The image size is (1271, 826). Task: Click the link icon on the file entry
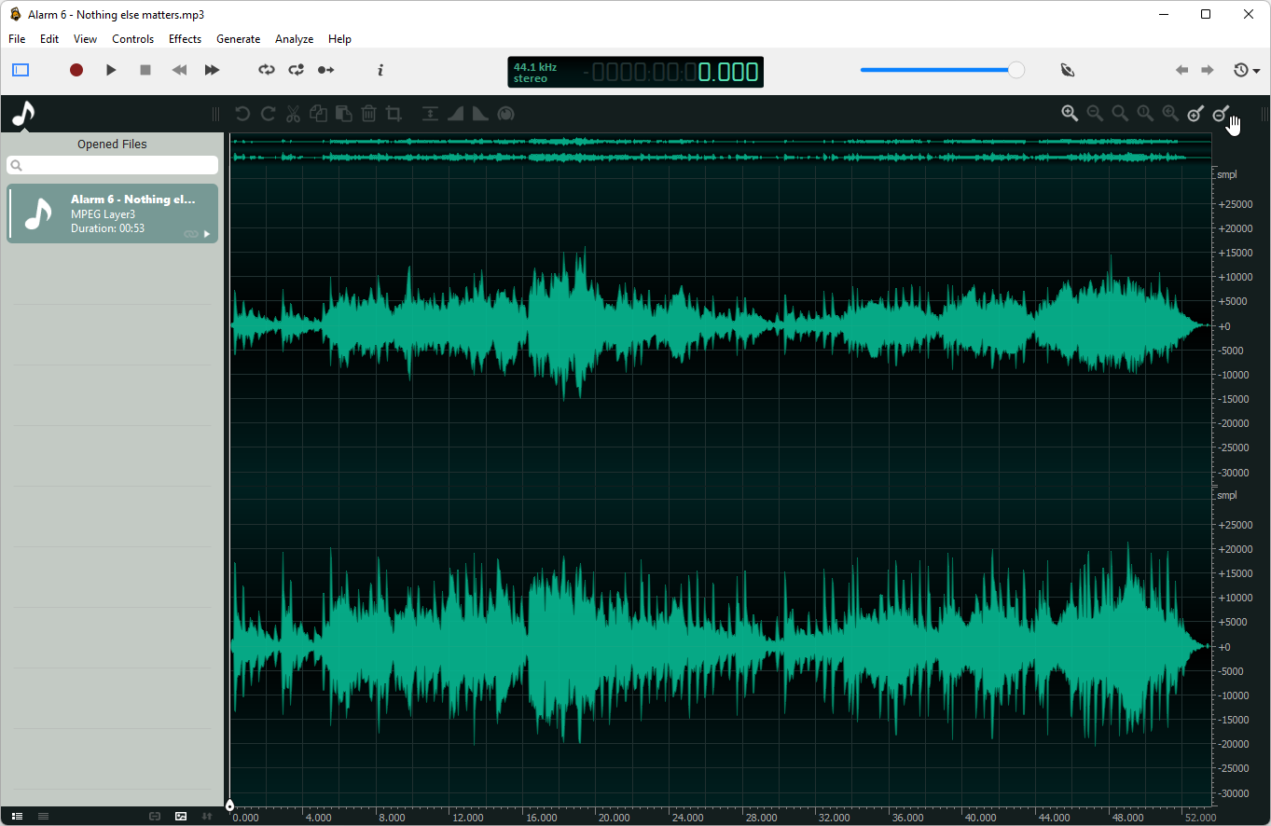(190, 234)
